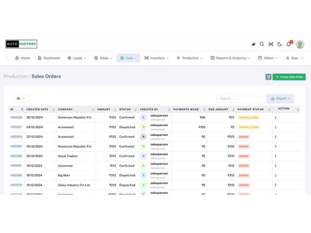The image size is (311, 233).
Task: Open the filter funnel button
Action: tap(268, 77)
